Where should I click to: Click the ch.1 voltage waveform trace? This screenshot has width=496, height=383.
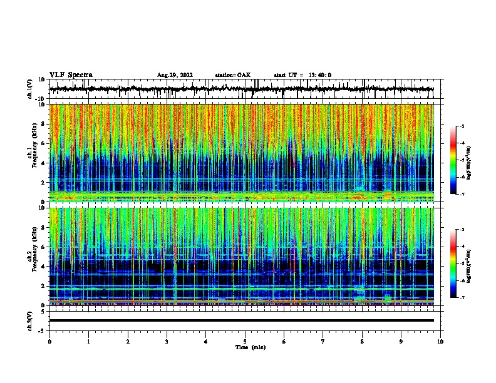(241, 89)
